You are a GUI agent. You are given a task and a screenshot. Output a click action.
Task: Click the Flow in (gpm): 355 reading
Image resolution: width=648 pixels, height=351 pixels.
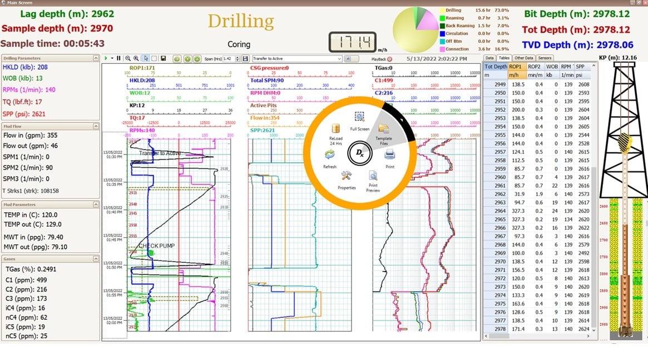pyautogui.click(x=30, y=136)
